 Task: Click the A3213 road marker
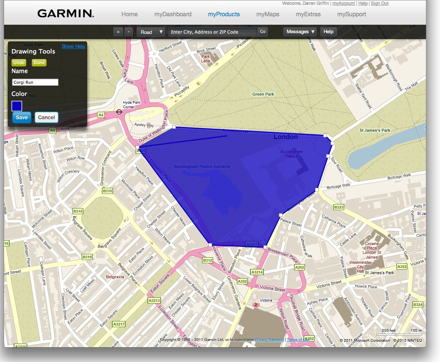pos(154,301)
